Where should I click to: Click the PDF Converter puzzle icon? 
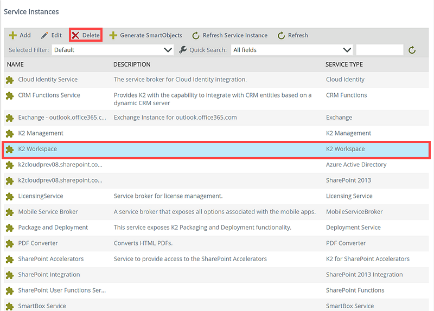click(9, 243)
